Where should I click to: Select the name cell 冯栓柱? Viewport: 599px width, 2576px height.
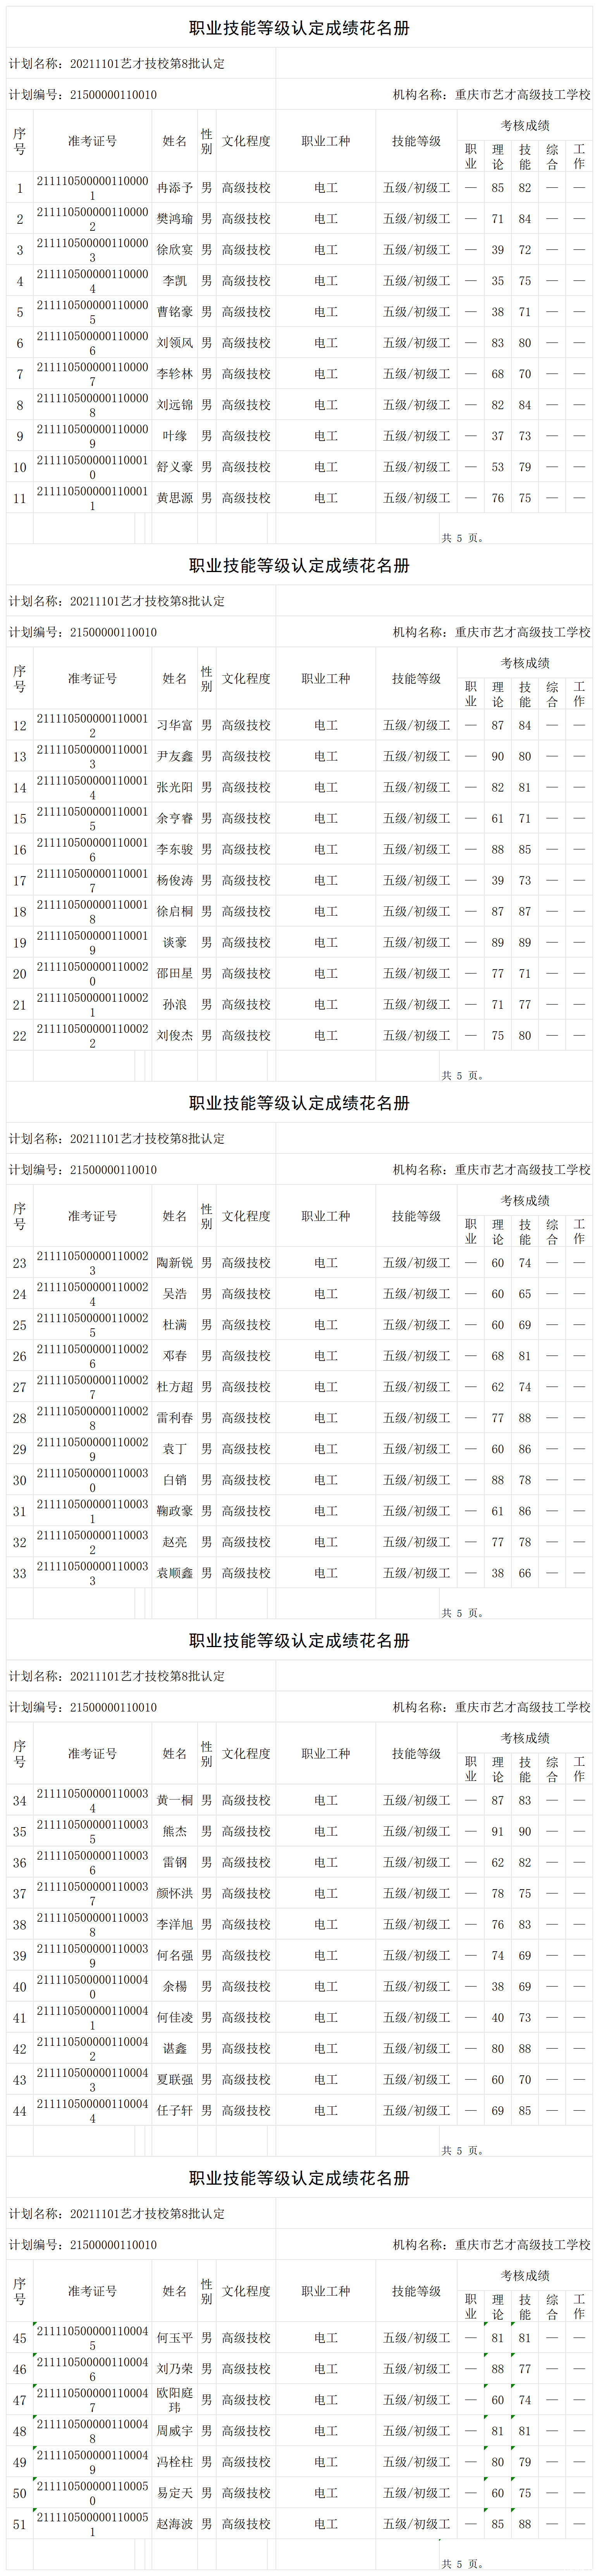[175, 2462]
